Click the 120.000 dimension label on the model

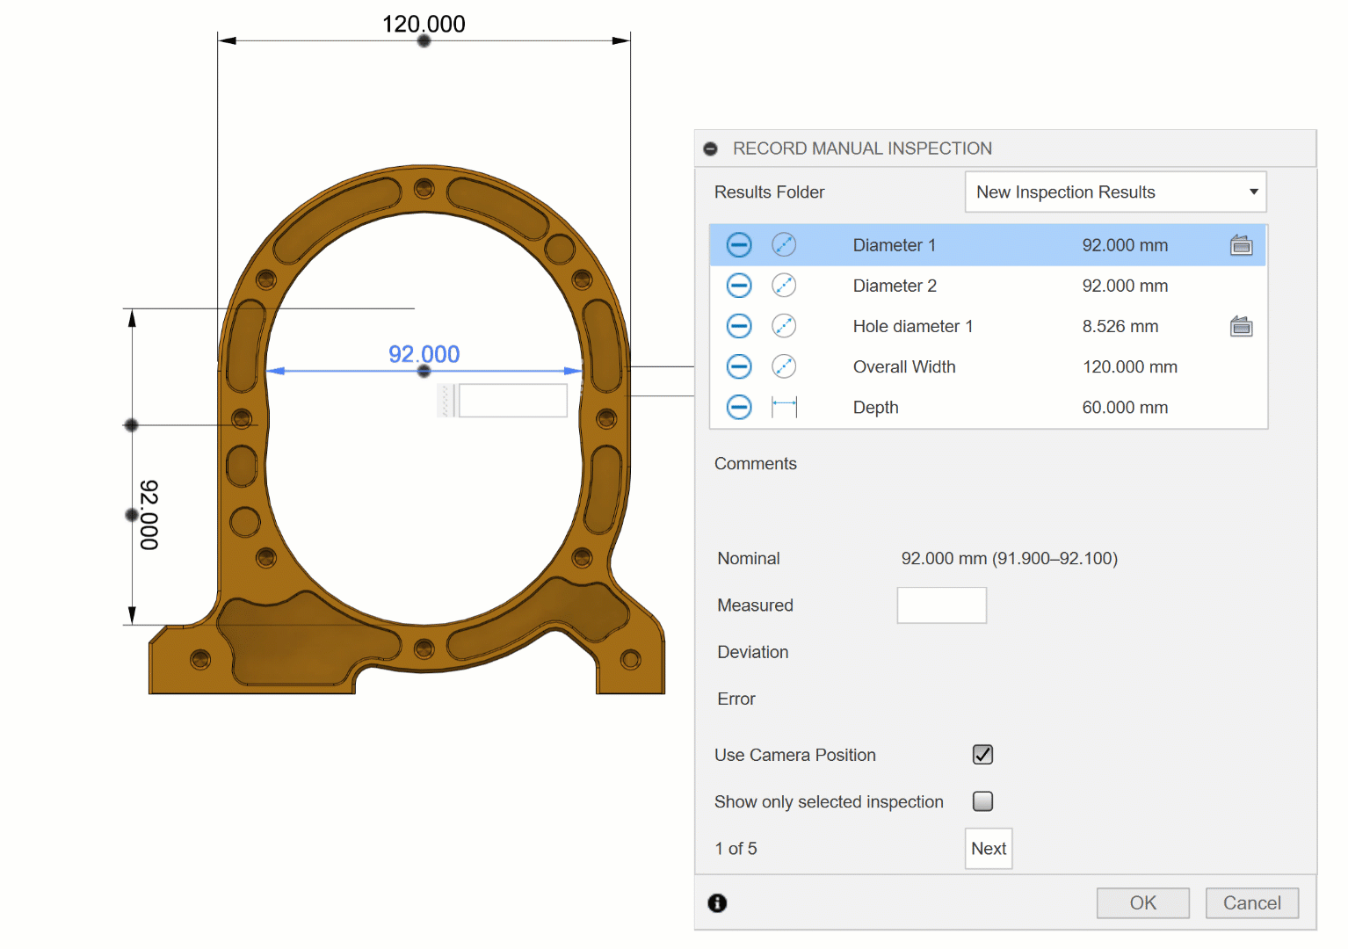pos(424,24)
